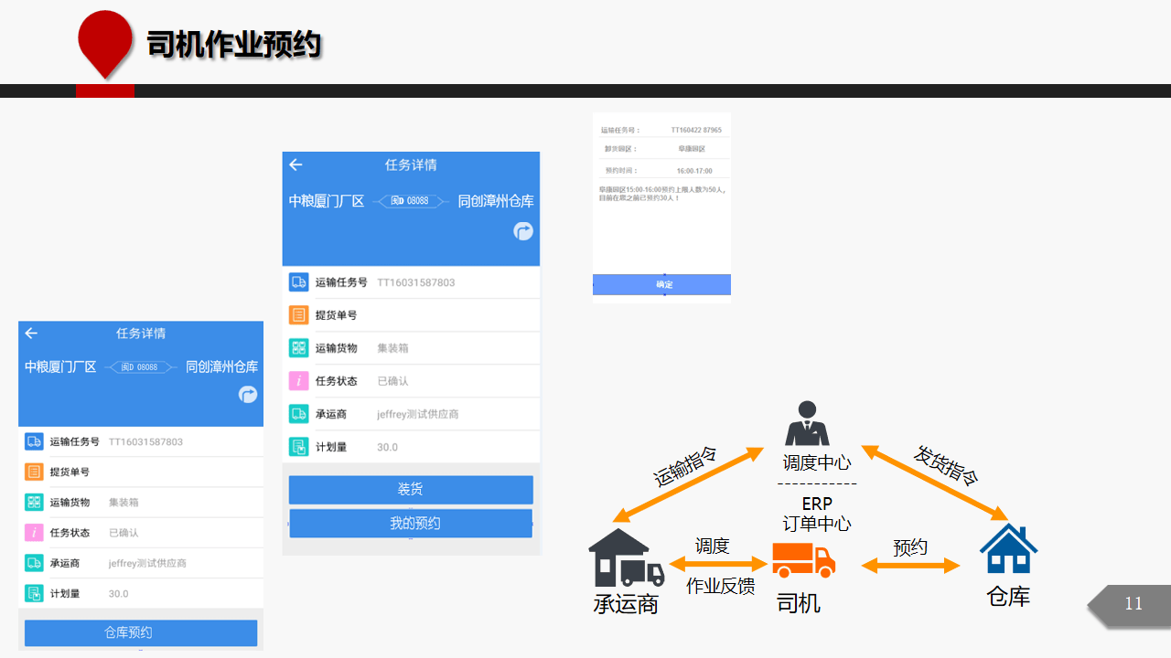Click the pink info icon beside 任务状态 in the left screen
This screenshot has width=1171, height=658.
(34, 532)
